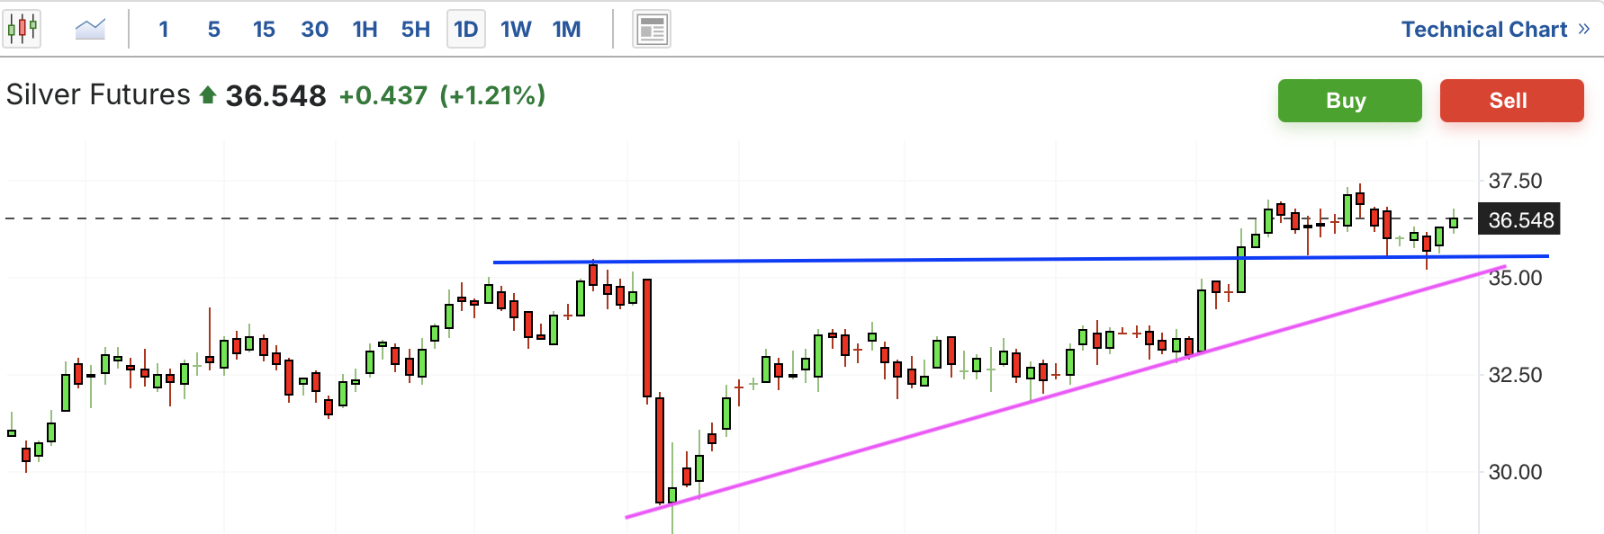Show the weekly 1W chart

tap(516, 29)
